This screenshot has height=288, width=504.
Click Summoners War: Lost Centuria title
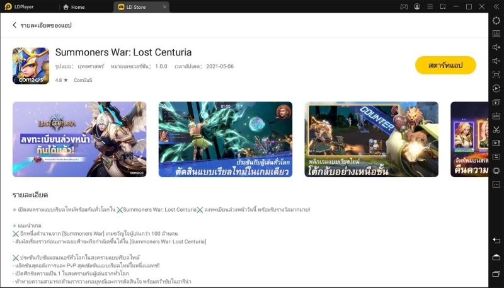tap(123, 52)
